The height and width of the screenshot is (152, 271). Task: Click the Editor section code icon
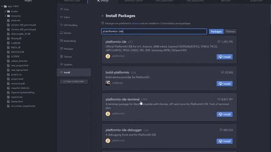61,17
